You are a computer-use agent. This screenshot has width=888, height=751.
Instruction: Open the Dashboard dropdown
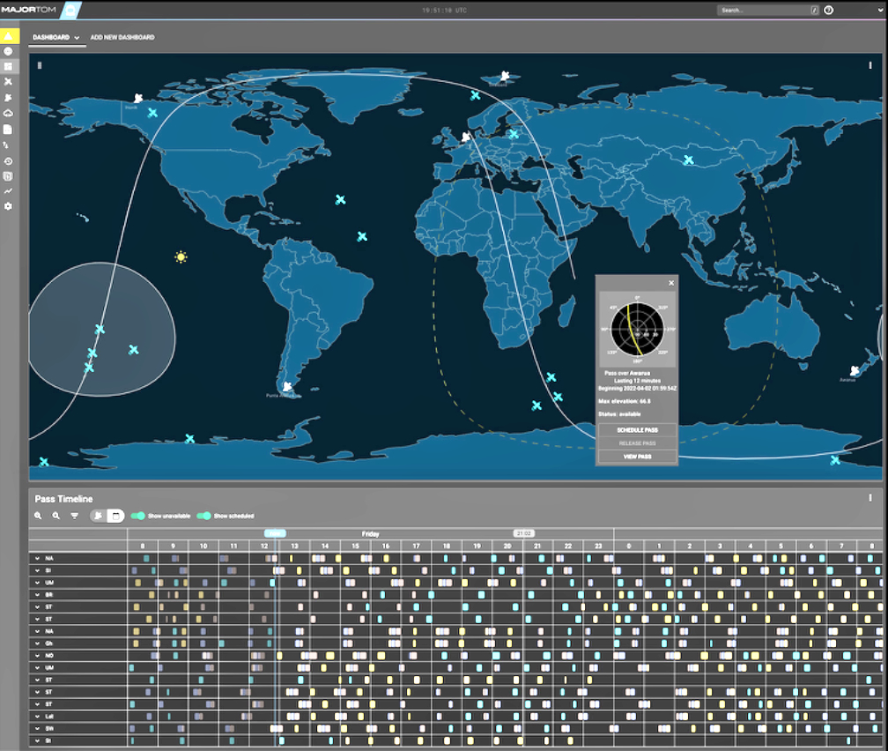click(x=56, y=37)
